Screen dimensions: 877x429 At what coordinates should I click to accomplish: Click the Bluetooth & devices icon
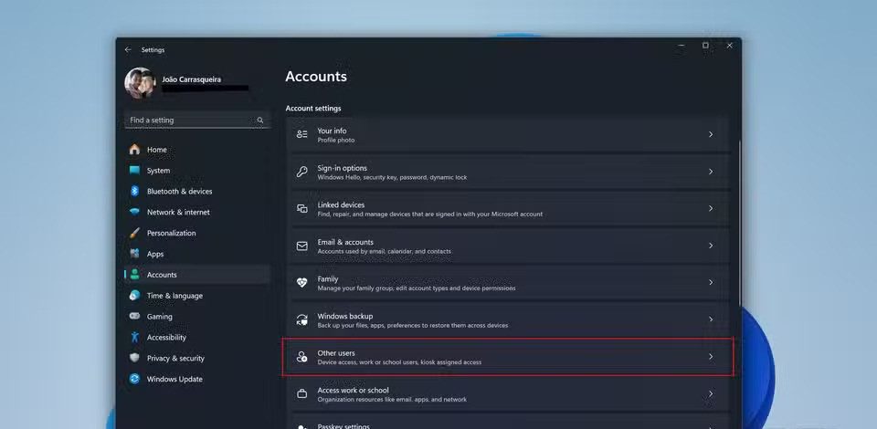[134, 191]
